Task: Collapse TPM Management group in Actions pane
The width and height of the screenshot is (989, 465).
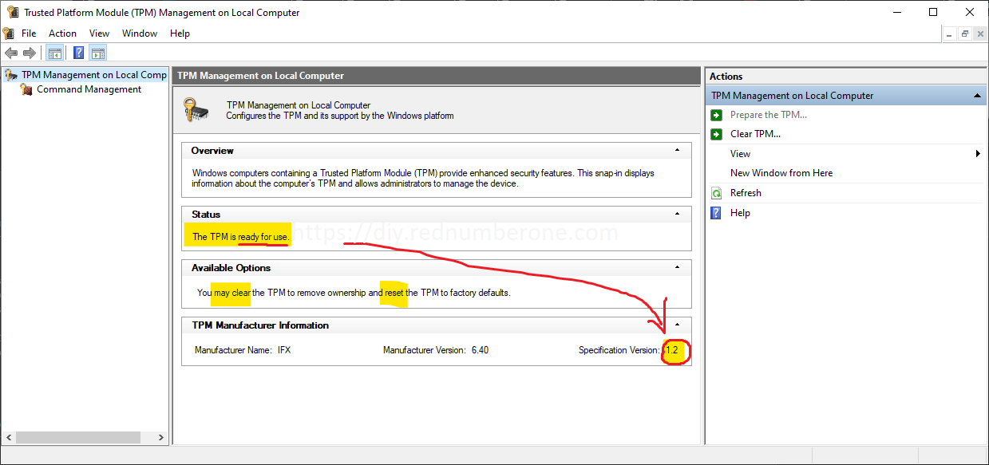Action: tap(978, 96)
